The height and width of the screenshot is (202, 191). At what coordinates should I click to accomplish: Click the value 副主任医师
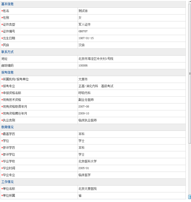tap(86, 100)
